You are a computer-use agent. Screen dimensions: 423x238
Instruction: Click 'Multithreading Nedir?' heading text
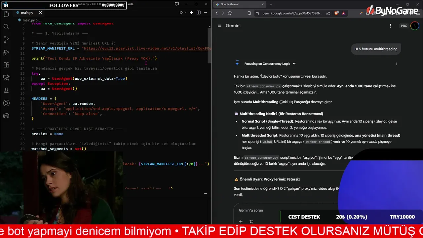281,114
